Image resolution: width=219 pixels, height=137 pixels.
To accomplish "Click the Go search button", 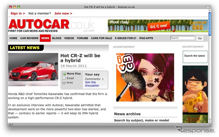I will [200, 38].
